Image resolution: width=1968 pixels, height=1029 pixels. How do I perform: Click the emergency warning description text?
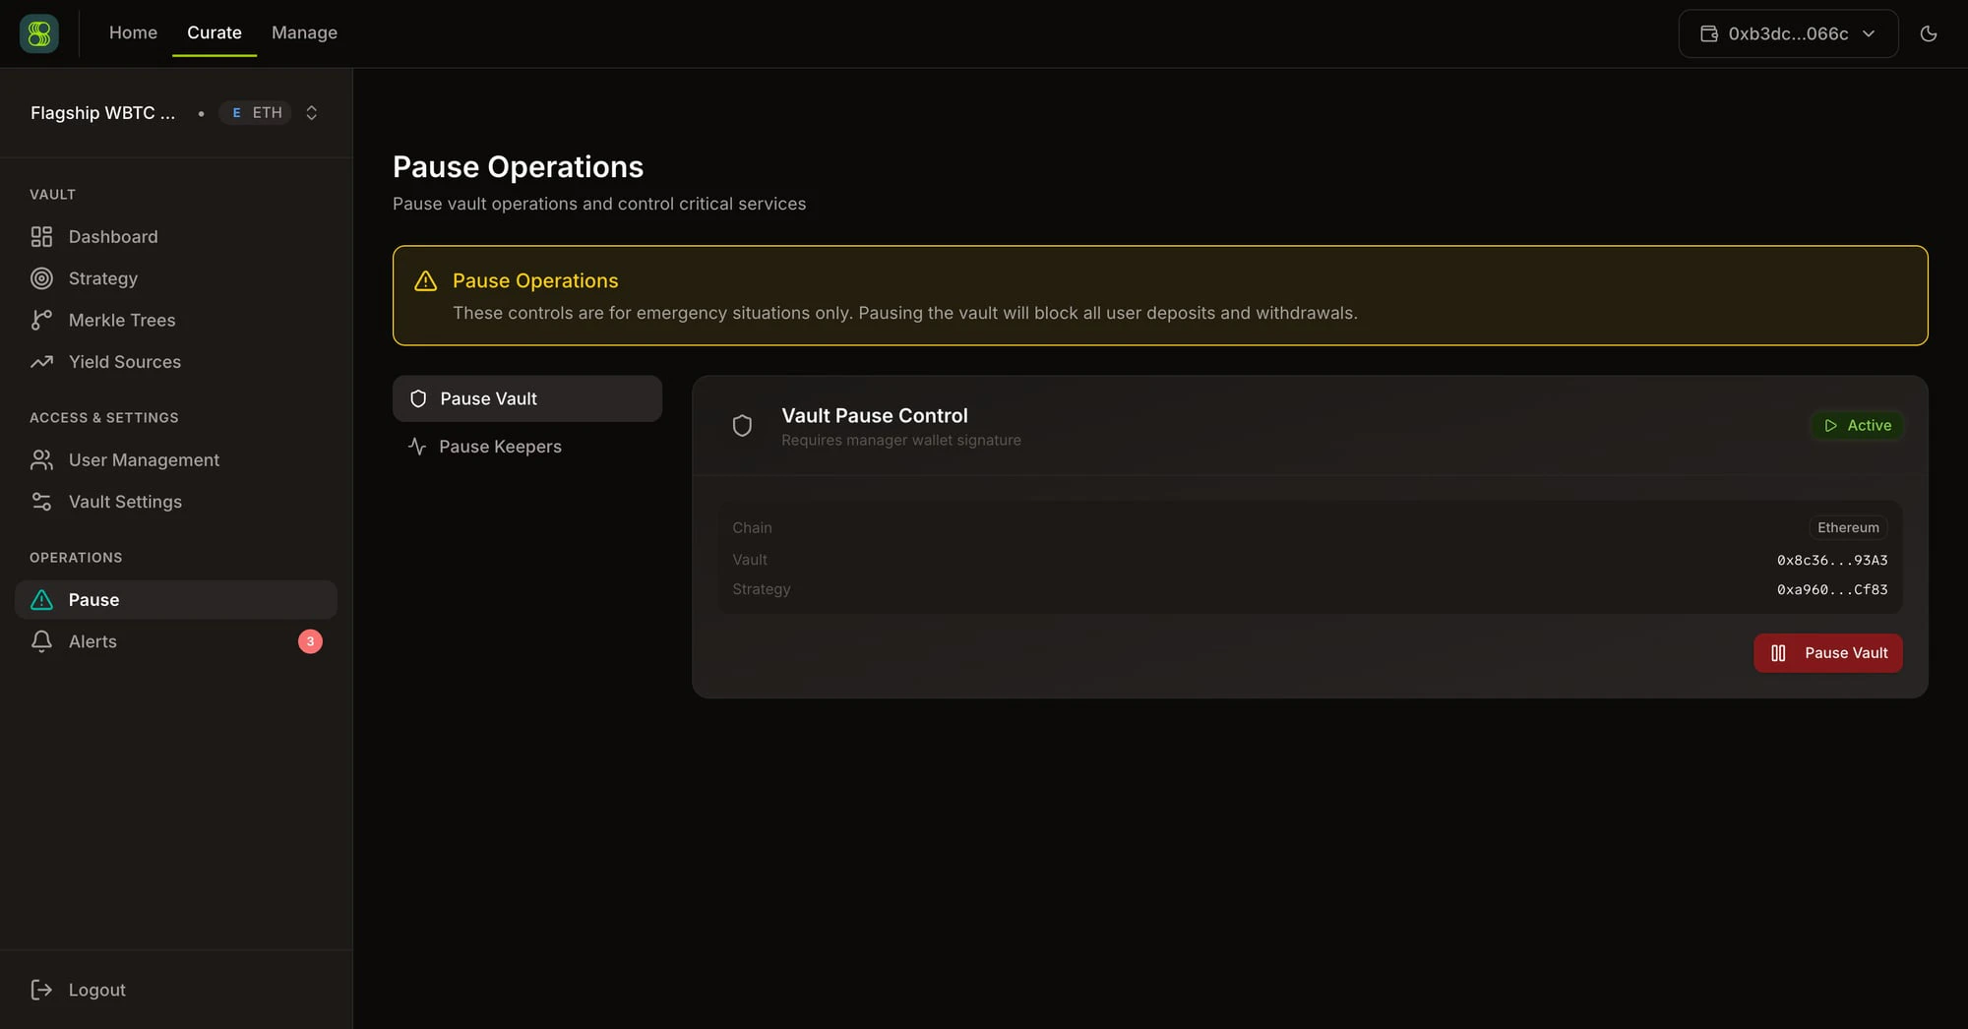pos(905,313)
